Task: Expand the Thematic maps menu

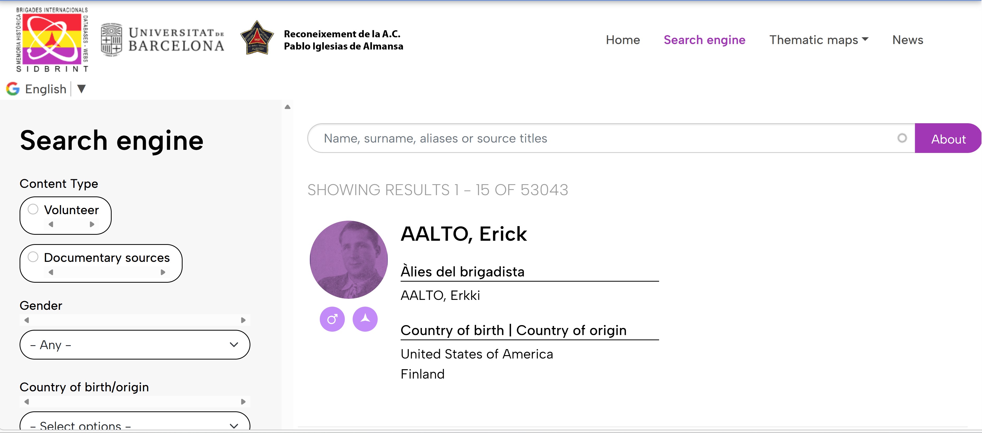Action: pos(818,40)
